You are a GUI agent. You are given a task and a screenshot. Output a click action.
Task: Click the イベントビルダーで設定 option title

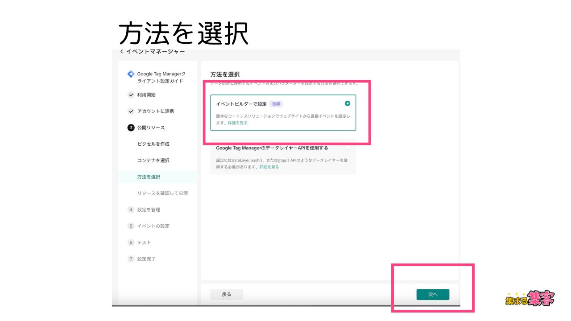click(x=241, y=104)
